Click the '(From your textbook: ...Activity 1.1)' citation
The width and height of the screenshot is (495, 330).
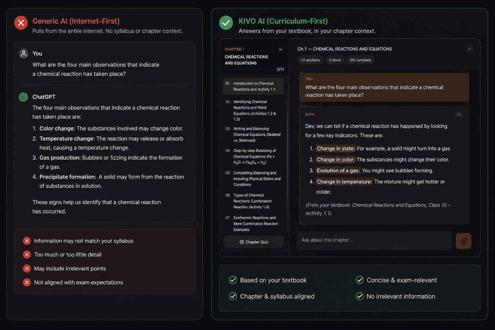click(378, 209)
